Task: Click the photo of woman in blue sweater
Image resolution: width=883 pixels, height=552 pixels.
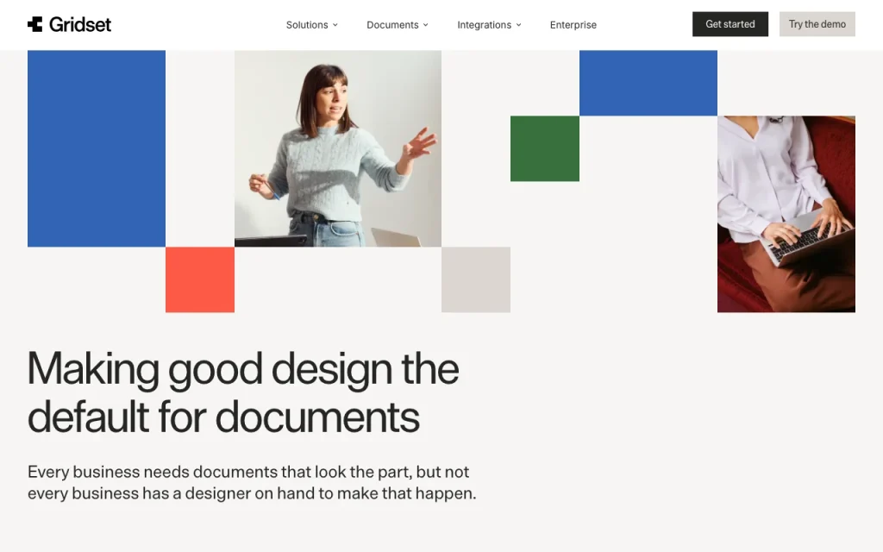Action: pyautogui.click(x=338, y=148)
